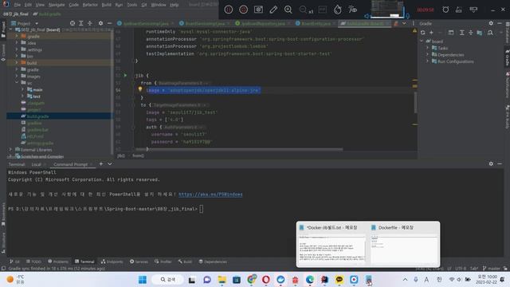Open KakaoTalk from taskbar
This screenshot has height=287, width=510.
coord(339,280)
